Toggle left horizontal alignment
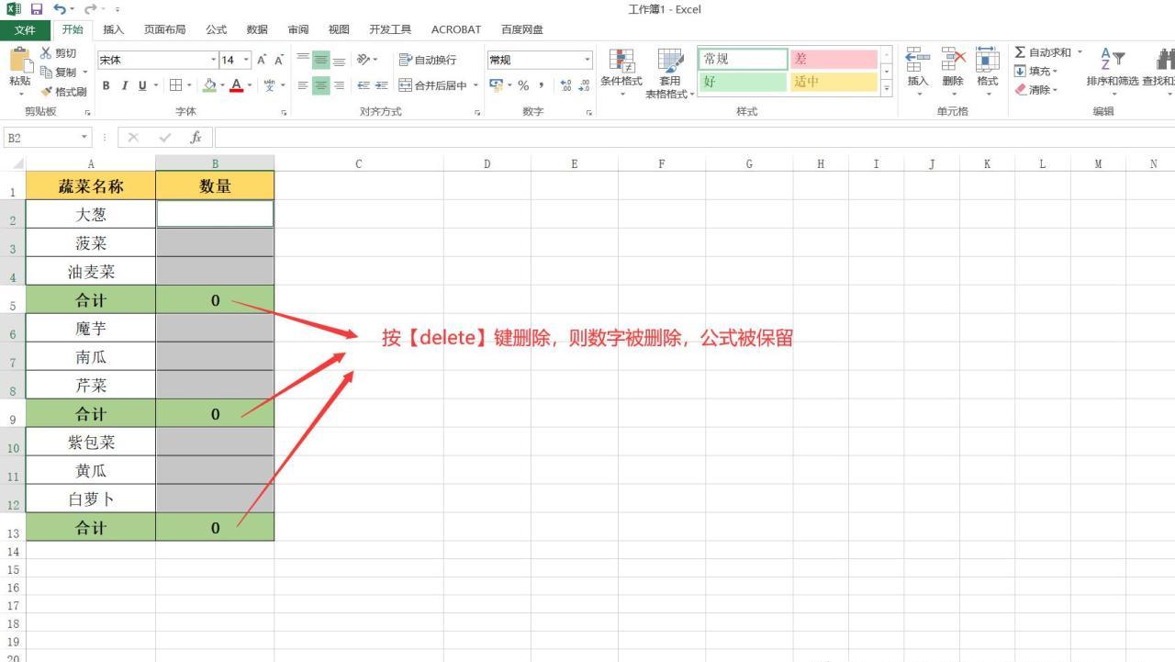The width and height of the screenshot is (1175, 662). [x=303, y=85]
